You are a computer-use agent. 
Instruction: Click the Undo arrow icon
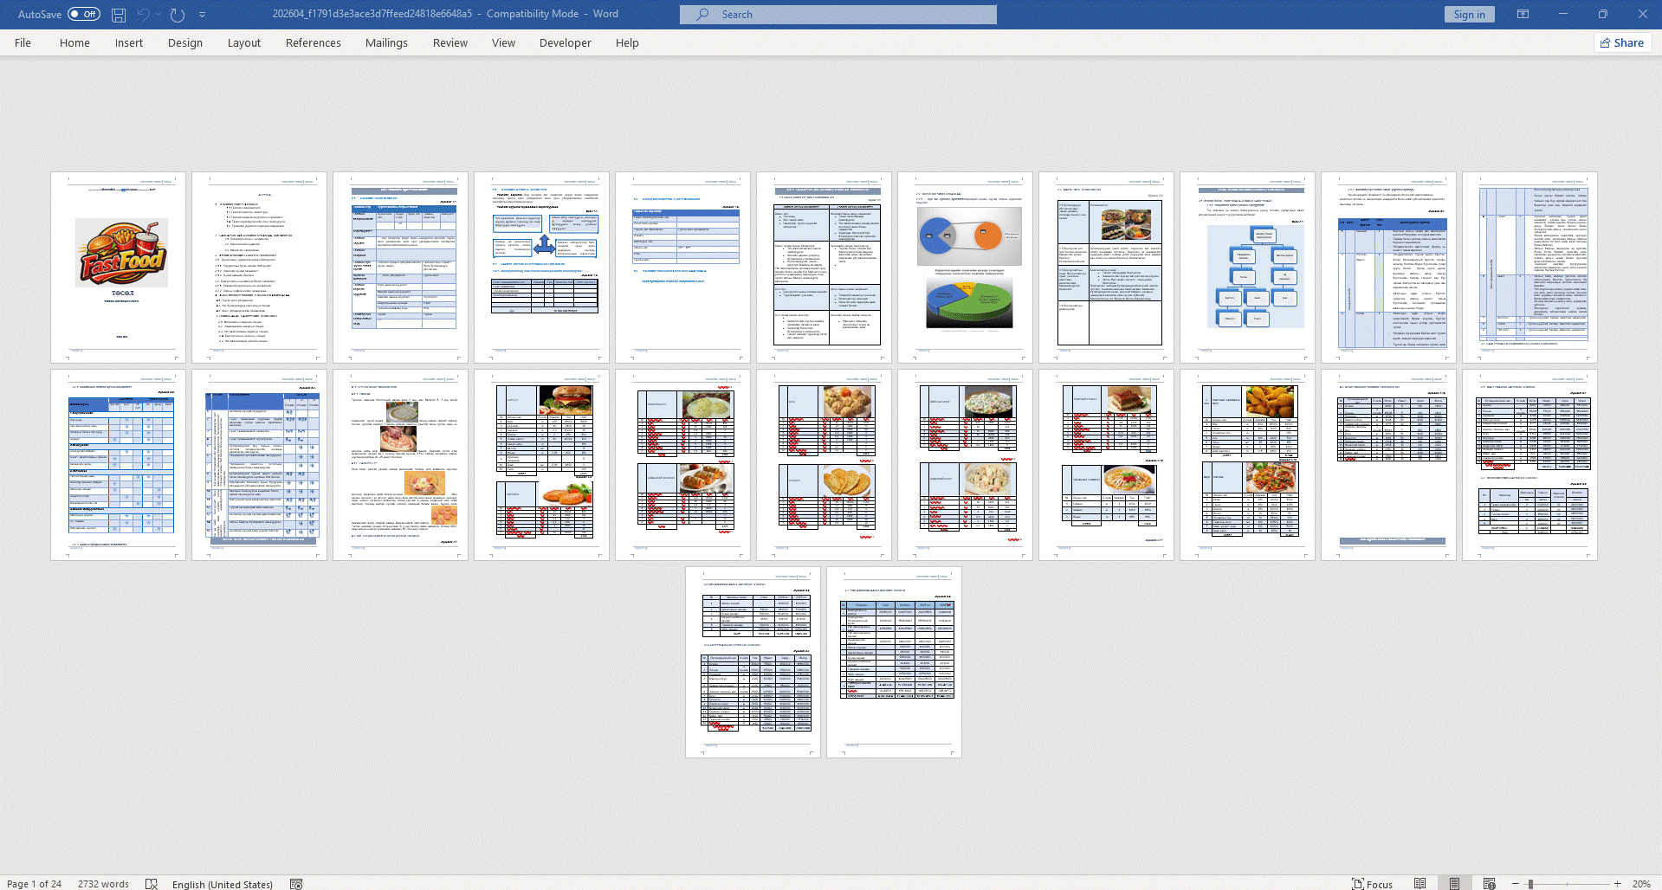143,15
